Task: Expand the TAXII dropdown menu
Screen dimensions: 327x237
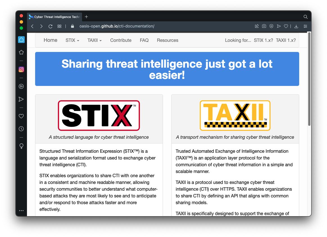Action: pos(94,40)
